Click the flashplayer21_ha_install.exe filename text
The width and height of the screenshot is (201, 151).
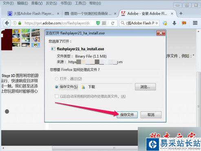pos(80,49)
